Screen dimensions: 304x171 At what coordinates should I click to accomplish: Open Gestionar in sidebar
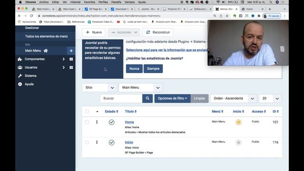(x=32, y=28)
